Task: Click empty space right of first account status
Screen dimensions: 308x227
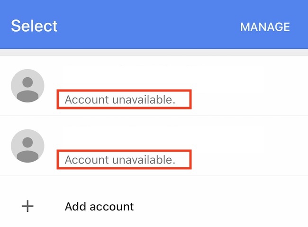Action: pyautogui.click(x=249, y=100)
